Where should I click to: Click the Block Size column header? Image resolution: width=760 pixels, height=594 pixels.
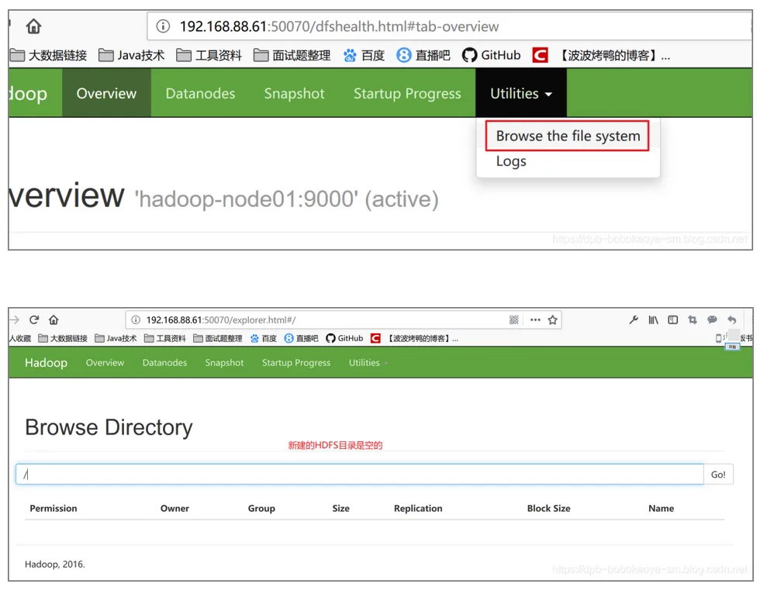click(x=549, y=508)
